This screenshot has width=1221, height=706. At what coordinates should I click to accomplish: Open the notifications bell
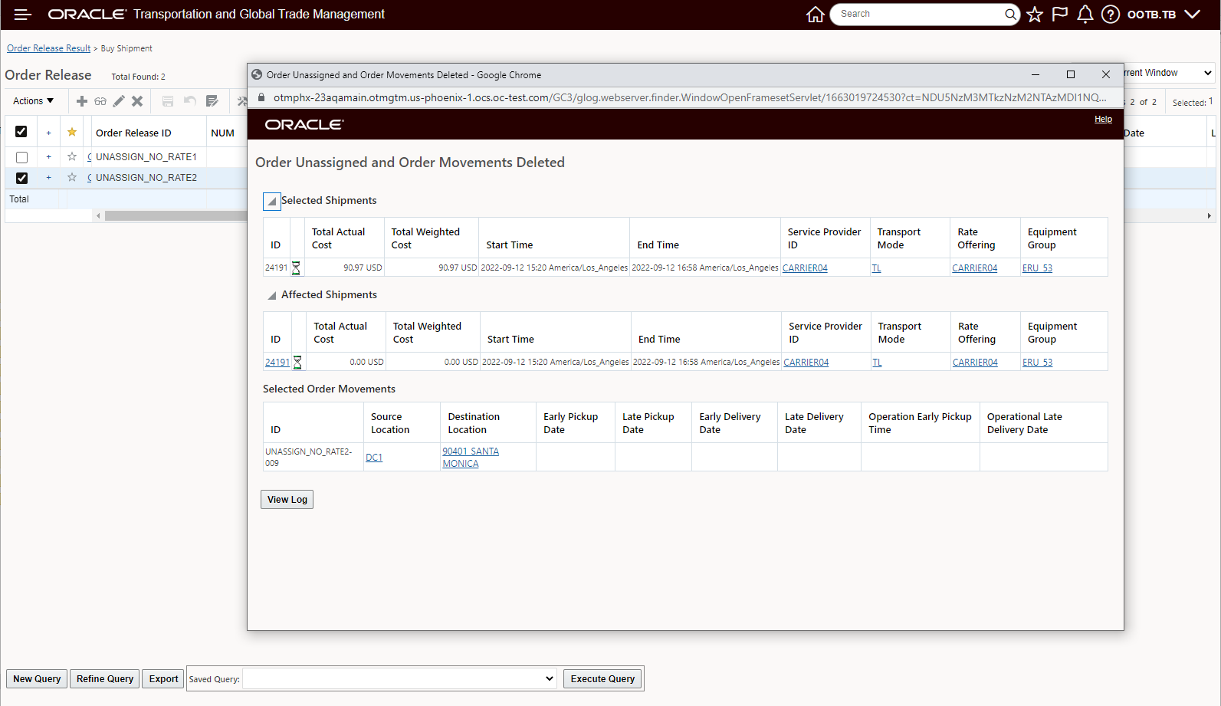point(1085,15)
